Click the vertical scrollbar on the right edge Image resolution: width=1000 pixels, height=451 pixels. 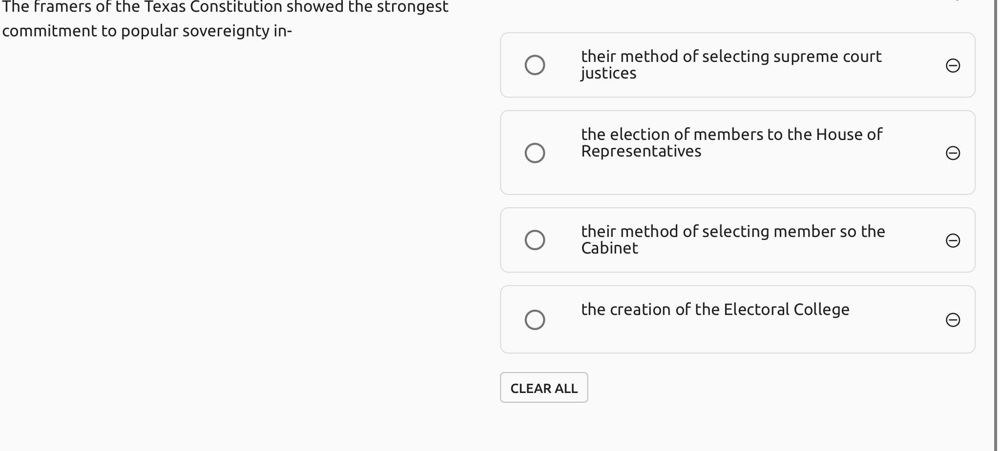[x=996, y=224]
